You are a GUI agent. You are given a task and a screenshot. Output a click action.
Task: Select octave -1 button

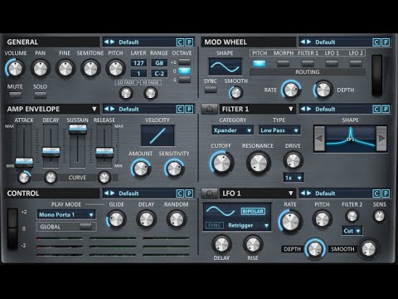coord(184,80)
